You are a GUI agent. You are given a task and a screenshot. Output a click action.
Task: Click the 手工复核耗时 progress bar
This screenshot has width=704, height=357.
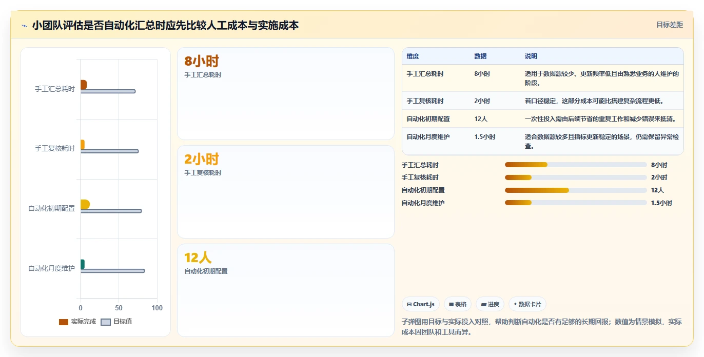576,177
